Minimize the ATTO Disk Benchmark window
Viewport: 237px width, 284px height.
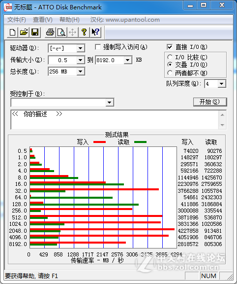point(190,5)
